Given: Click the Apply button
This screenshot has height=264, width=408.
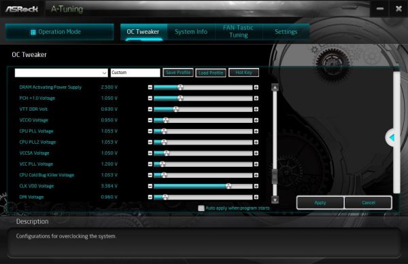Looking at the screenshot, I should click(x=320, y=203).
